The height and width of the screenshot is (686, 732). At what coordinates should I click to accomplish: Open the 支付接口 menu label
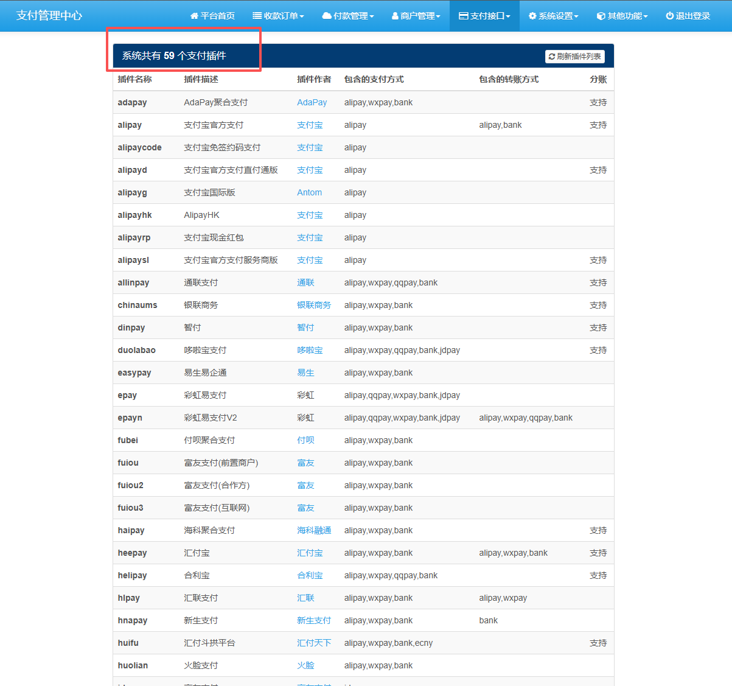(487, 16)
